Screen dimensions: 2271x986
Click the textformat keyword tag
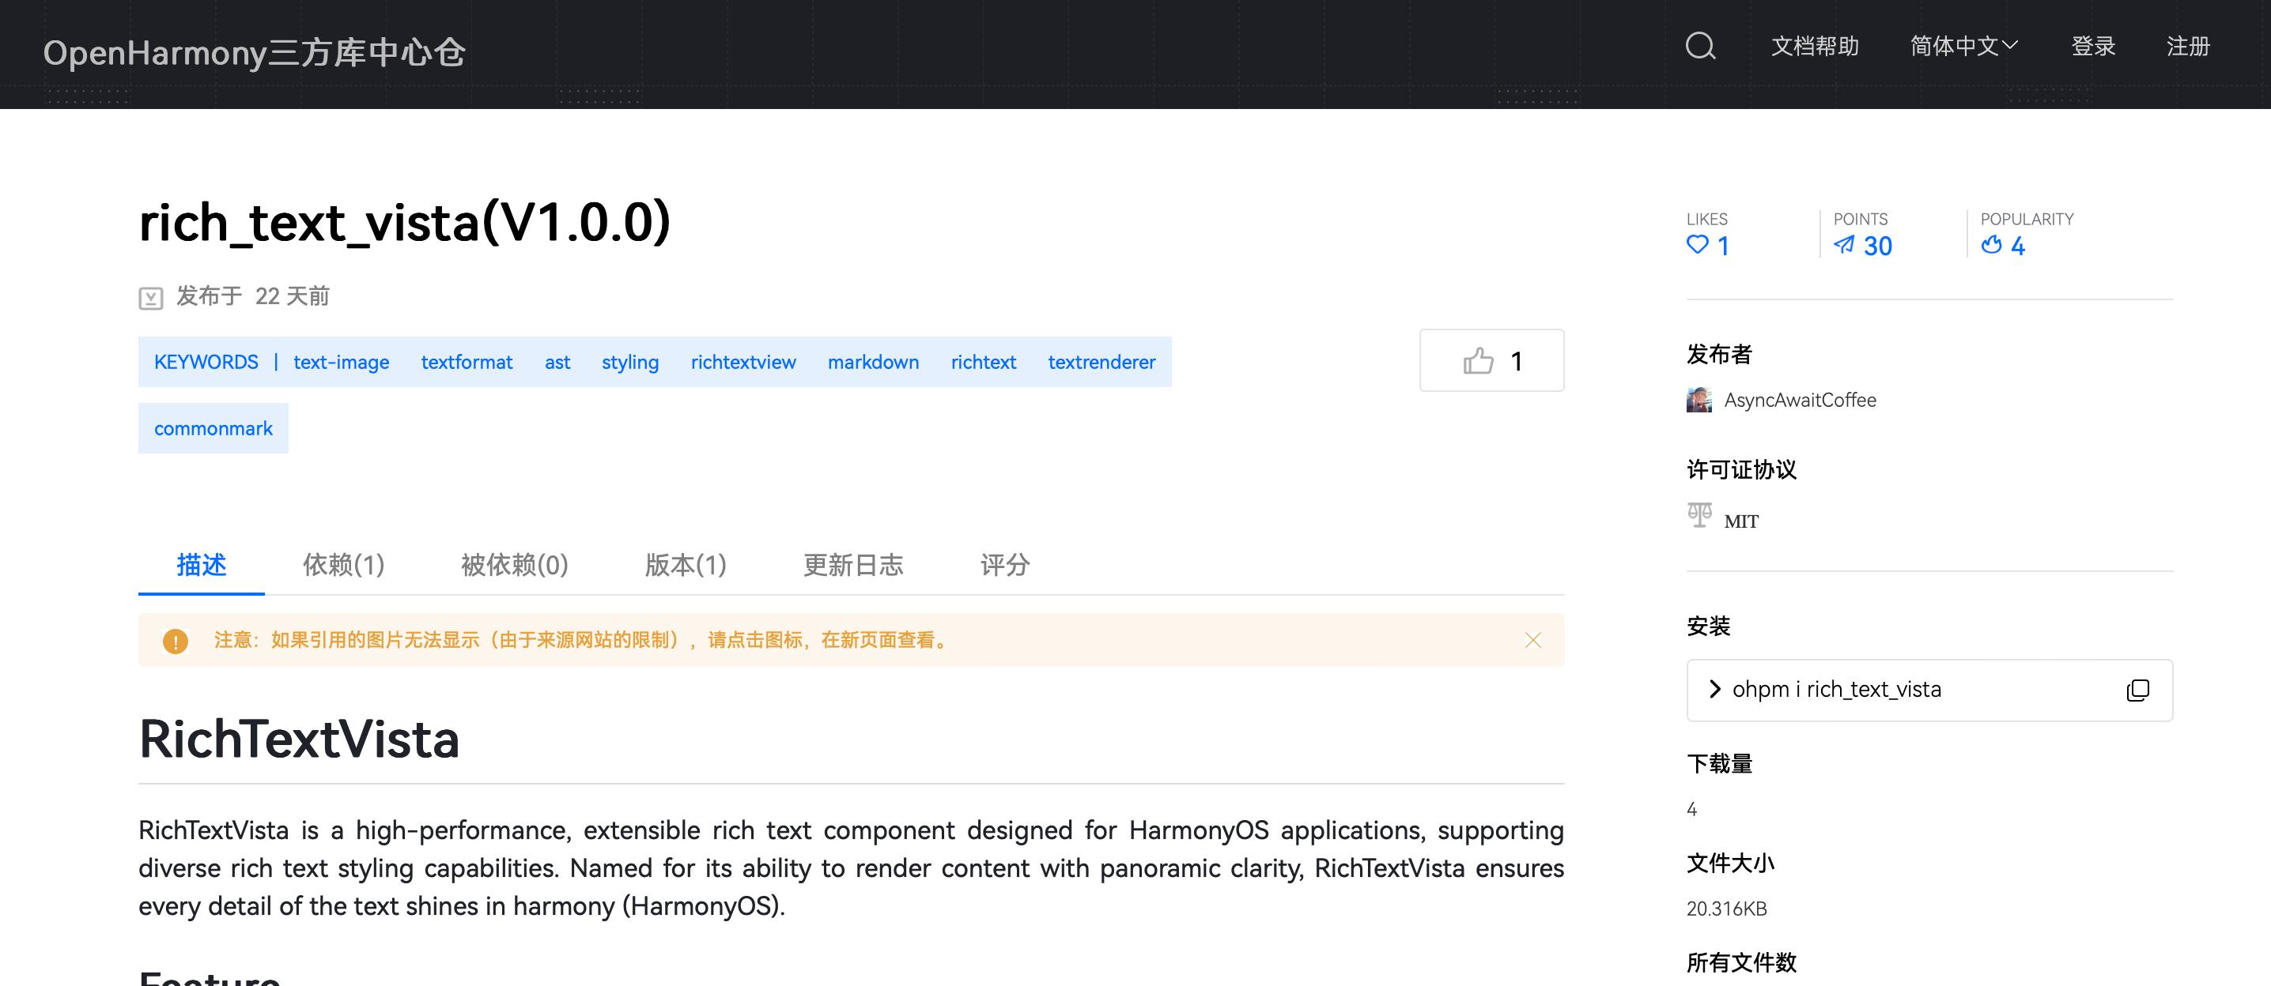click(x=467, y=362)
